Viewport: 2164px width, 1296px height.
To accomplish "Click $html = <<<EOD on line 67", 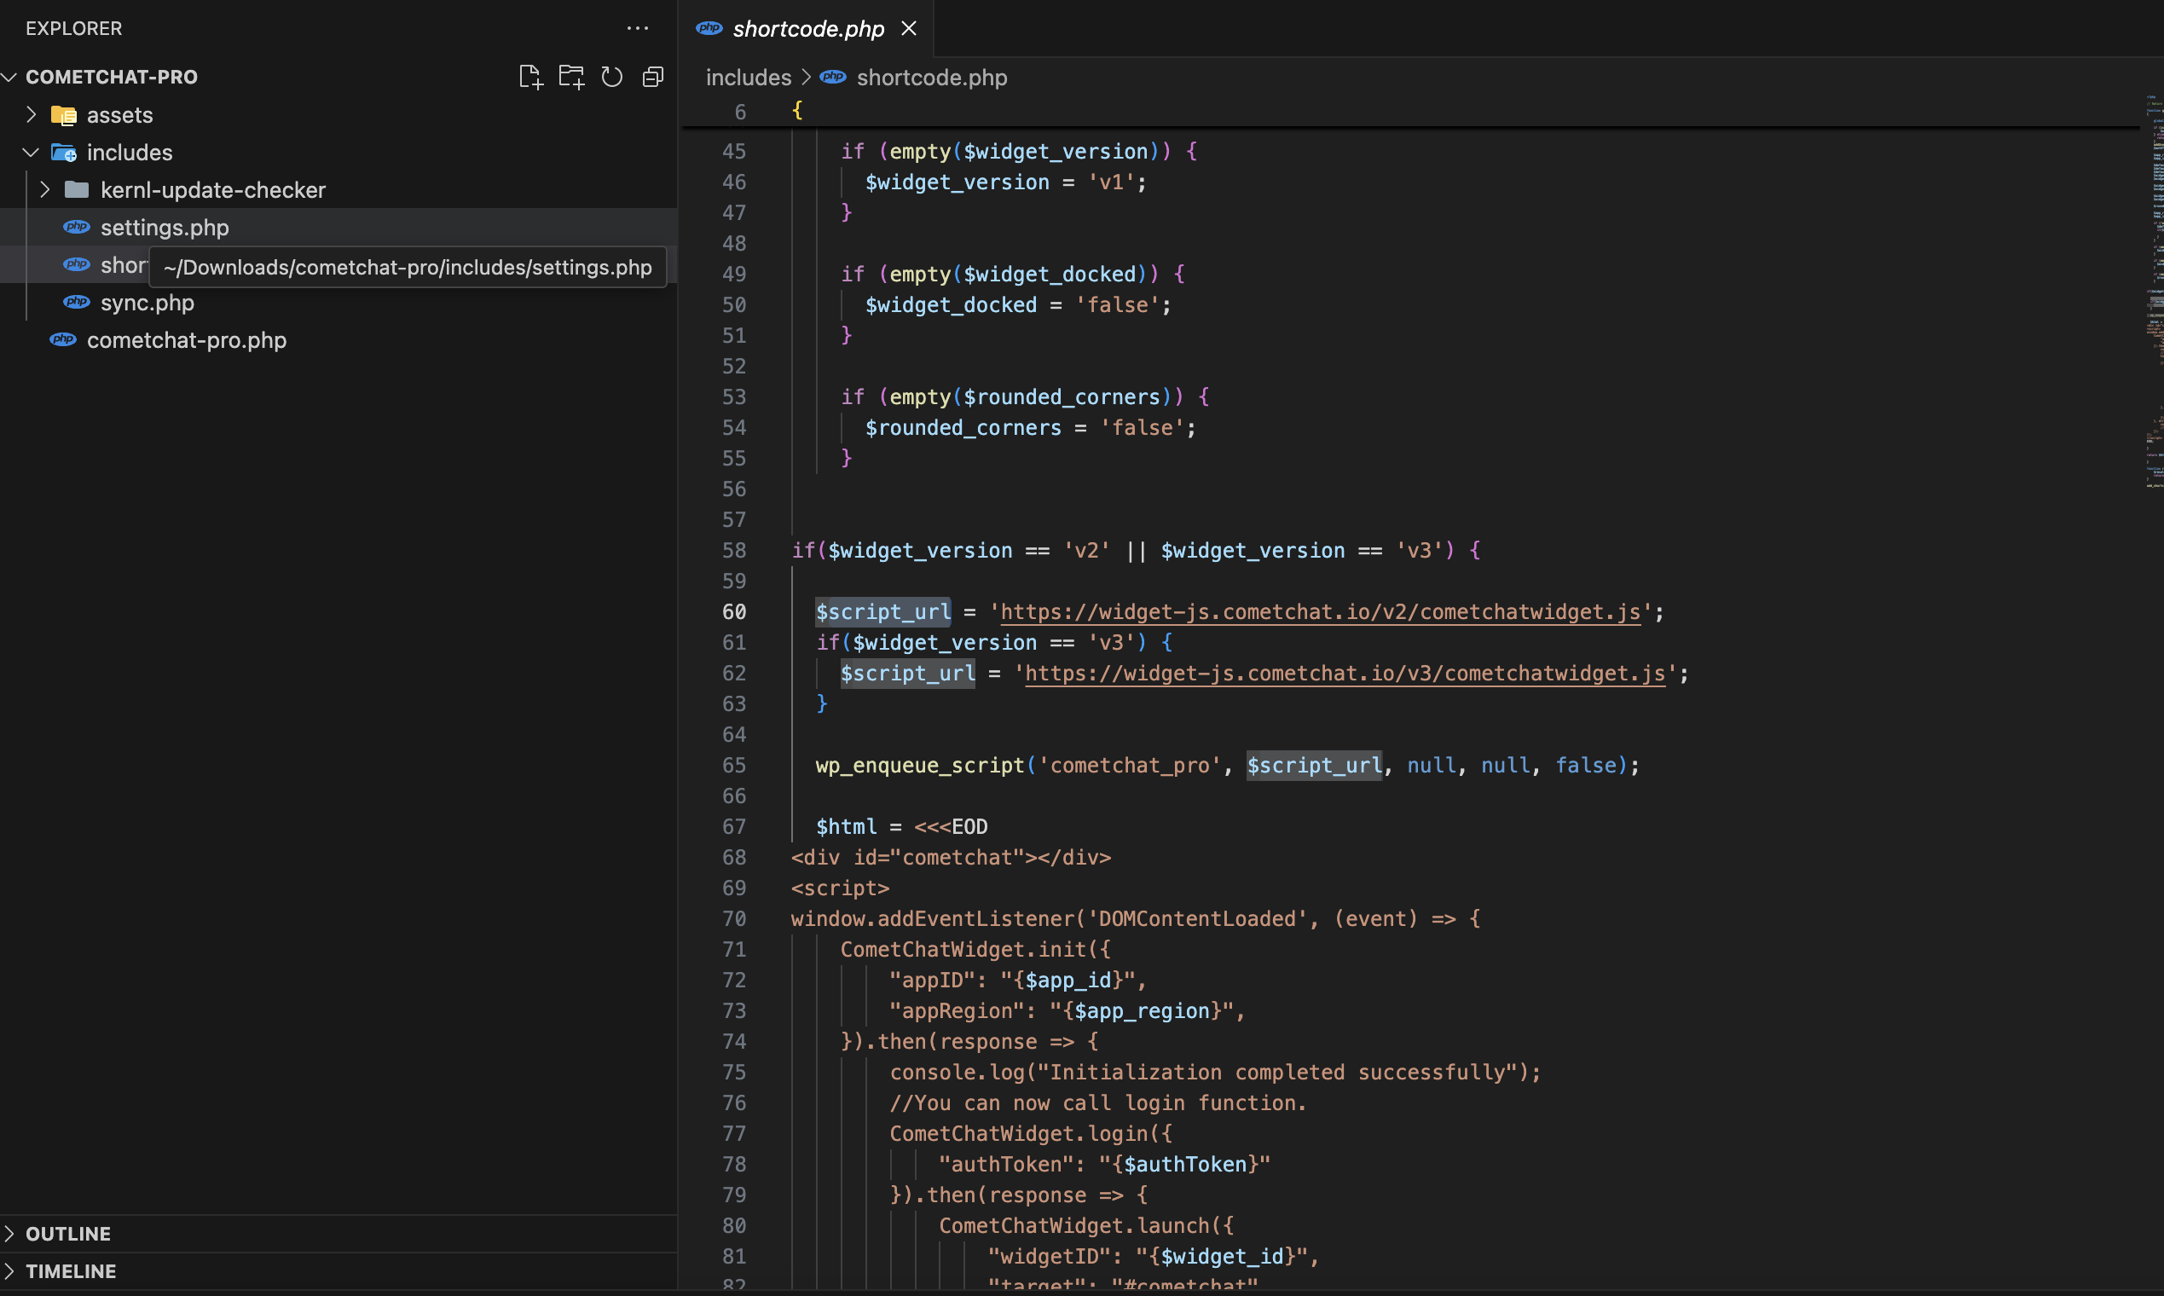I will click(901, 827).
